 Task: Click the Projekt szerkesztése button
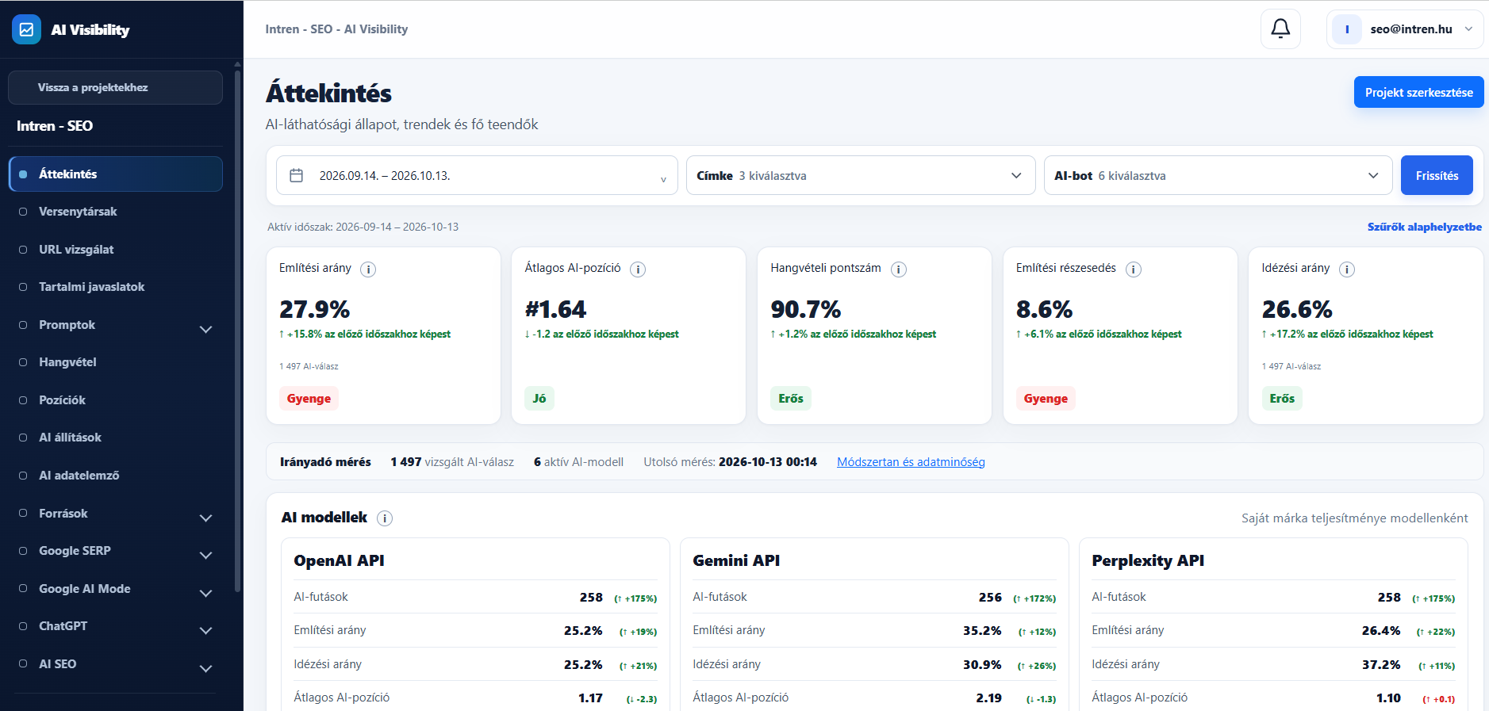(x=1418, y=92)
